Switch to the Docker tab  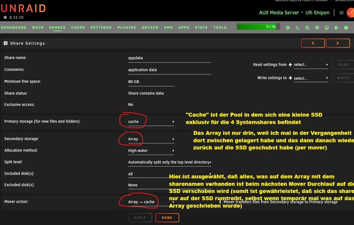(150, 28)
